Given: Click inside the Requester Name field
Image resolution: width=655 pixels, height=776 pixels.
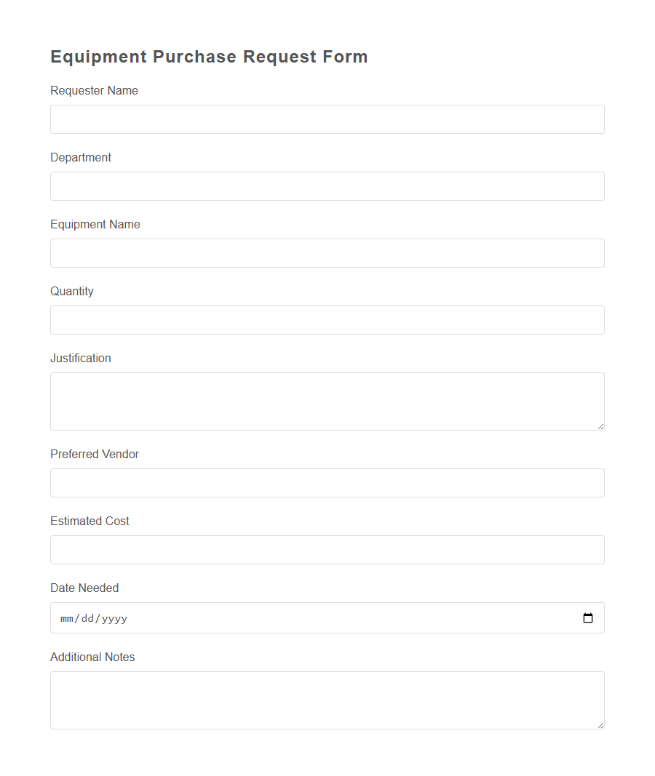Looking at the screenshot, I should point(327,119).
